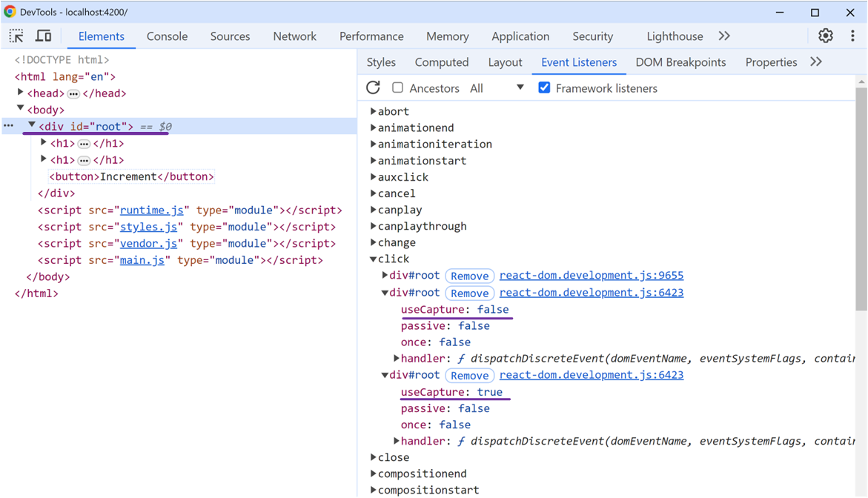Open the Memory tab
Image resolution: width=868 pixels, height=498 pixels.
coord(447,36)
